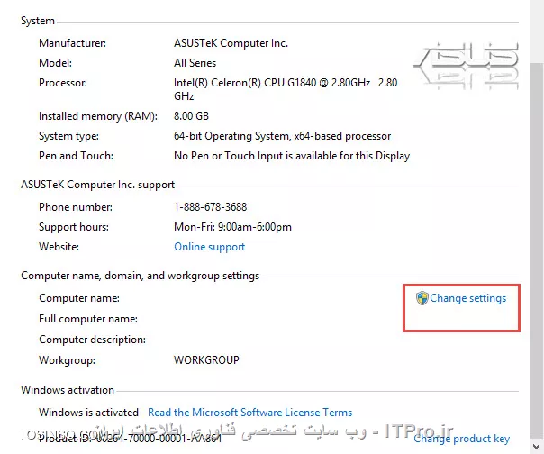
Task: Click the Computer name, domain, and workgroup settings heading
Action: click(141, 276)
